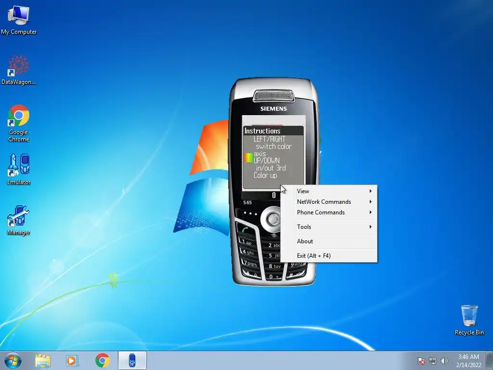
Task: Open the View submenu
Action: click(x=329, y=191)
